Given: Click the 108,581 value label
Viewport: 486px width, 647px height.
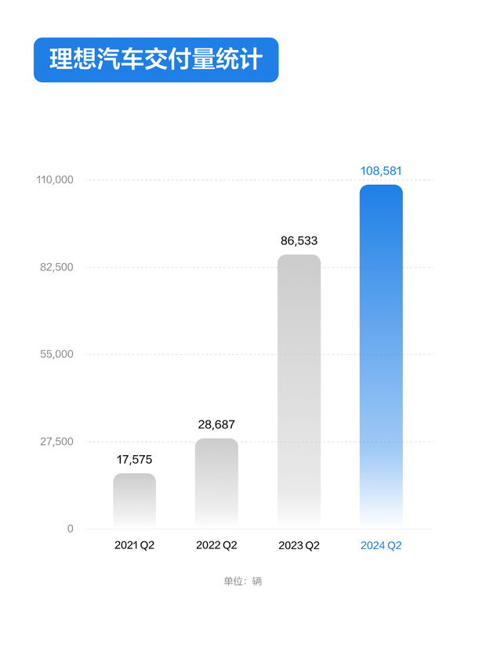Looking at the screenshot, I should 381,170.
